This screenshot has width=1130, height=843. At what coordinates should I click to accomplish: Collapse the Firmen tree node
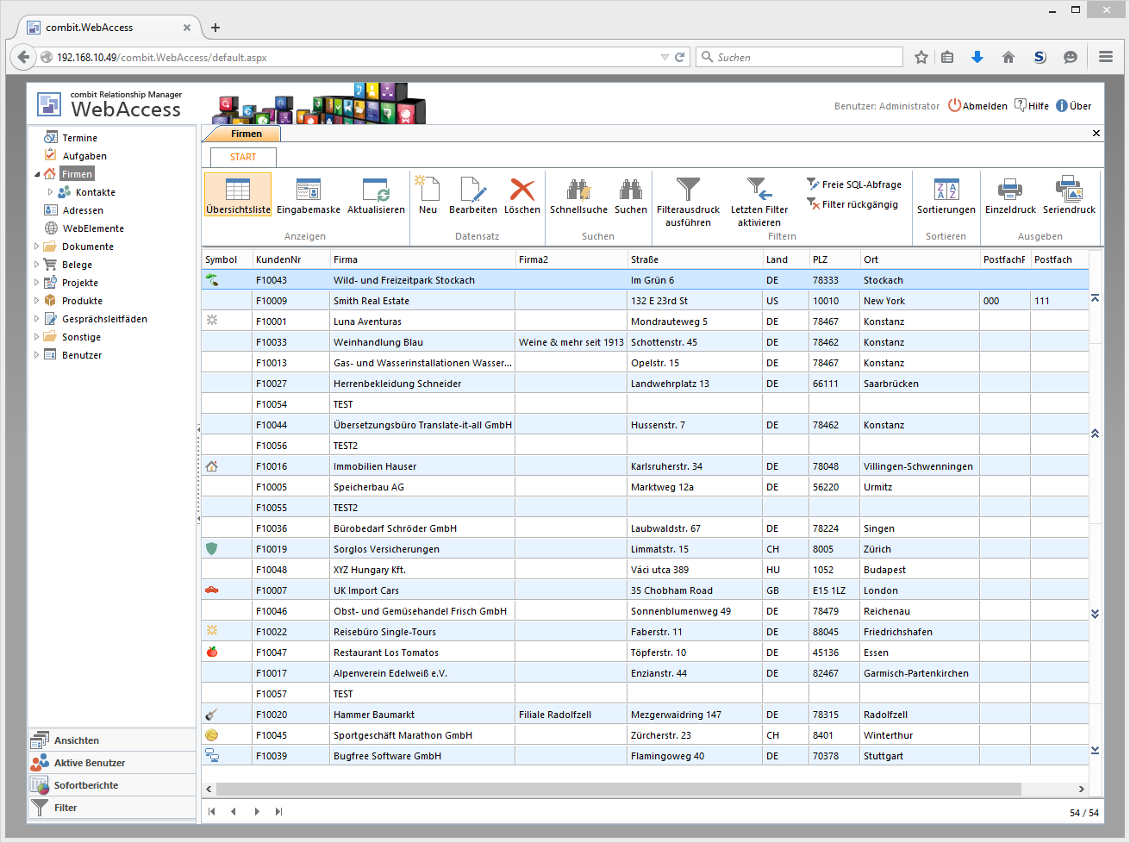click(x=37, y=174)
